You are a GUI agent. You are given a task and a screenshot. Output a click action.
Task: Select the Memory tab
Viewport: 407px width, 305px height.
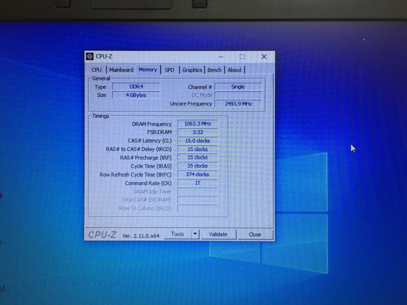pos(148,69)
